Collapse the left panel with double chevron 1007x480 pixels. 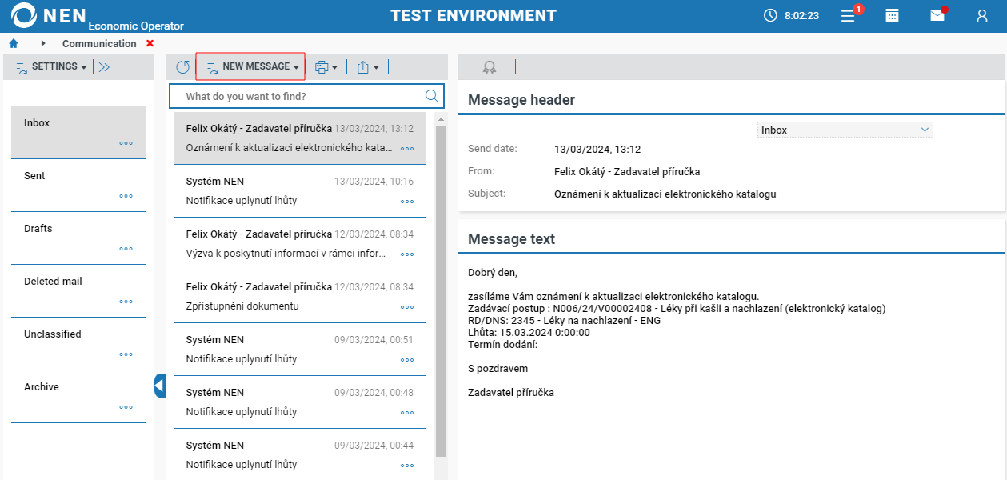pyautogui.click(x=104, y=66)
